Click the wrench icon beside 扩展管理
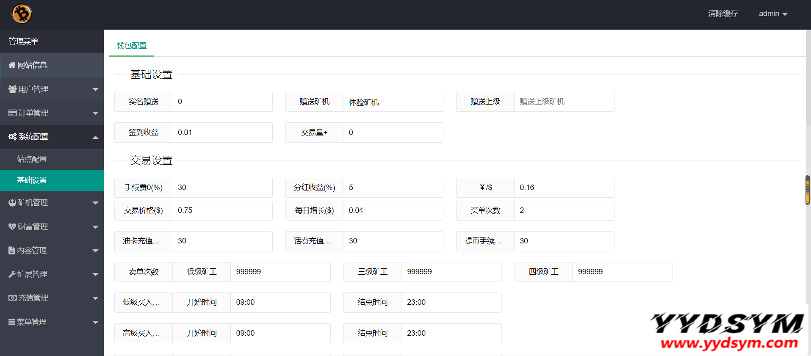This screenshot has width=811, height=356. point(12,274)
